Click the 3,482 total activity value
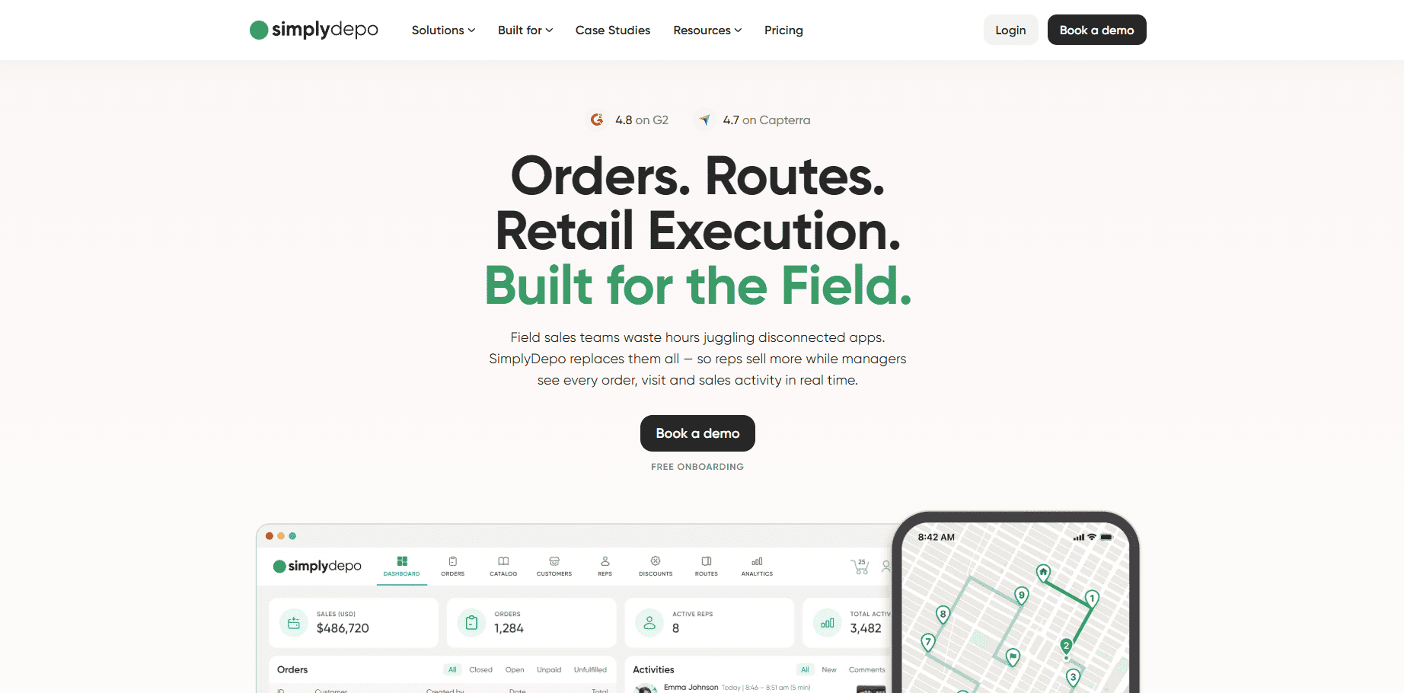This screenshot has height=693, width=1404. point(866,628)
